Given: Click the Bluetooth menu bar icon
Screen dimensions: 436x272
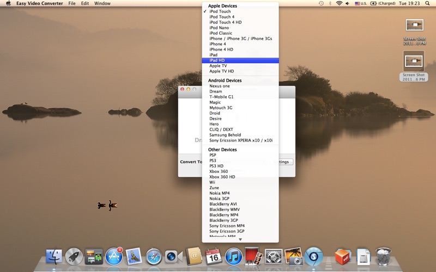Looking at the screenshot, I should point(330,3).
